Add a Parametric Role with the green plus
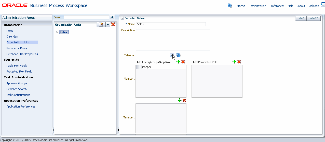The width and height of the screenshot is (325, 142). [234, 62]
